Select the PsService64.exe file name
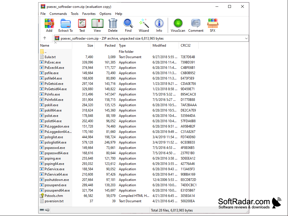The width and height of the screenshot is (288, 216). 56,174
